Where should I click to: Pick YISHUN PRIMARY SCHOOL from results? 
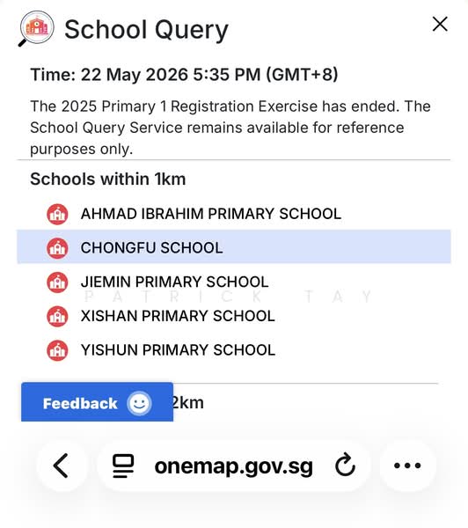[234, 350]
